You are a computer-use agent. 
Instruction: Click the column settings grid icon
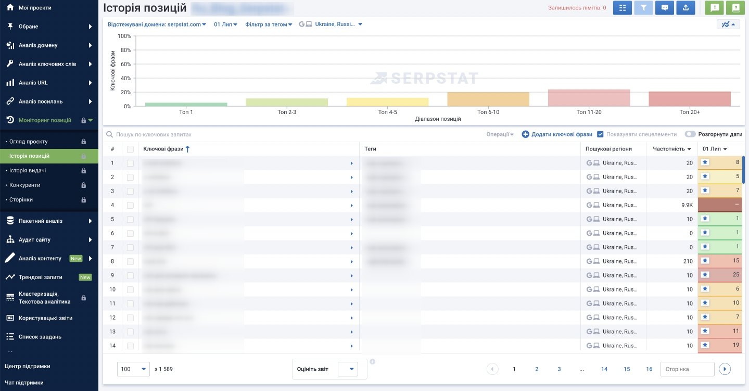click(x=623, y=8)
